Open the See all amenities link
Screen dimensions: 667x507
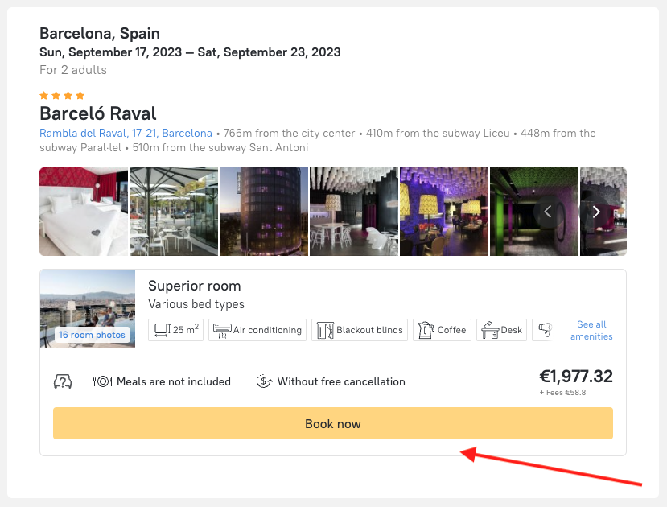591,330
